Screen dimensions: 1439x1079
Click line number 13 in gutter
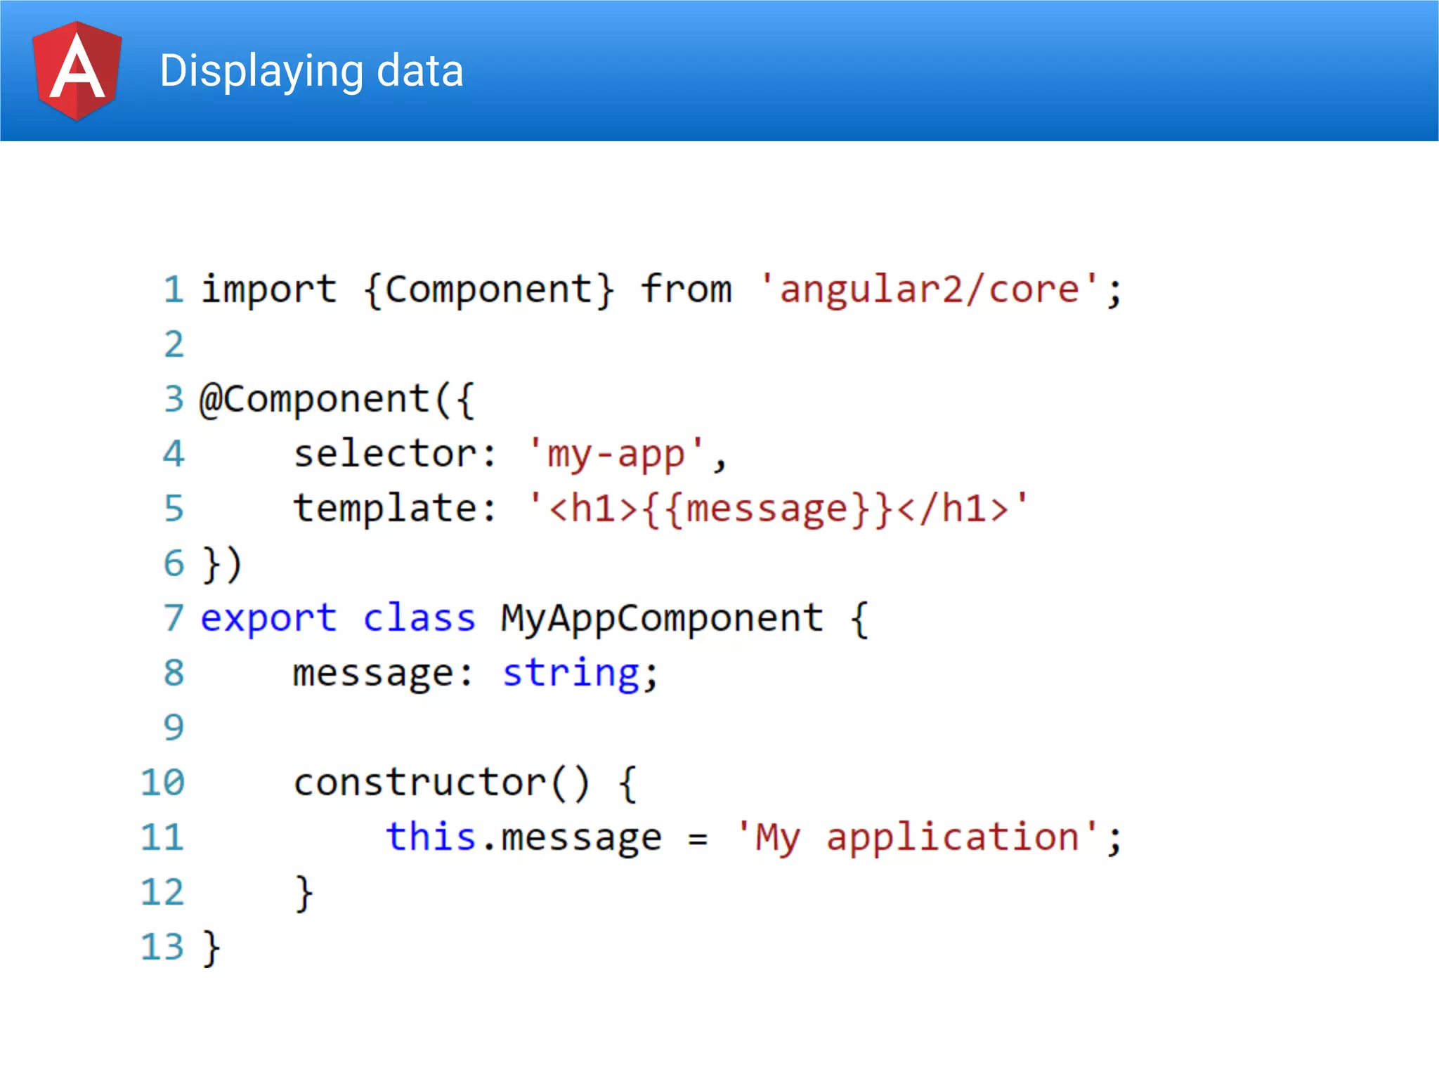coord(162,947)
